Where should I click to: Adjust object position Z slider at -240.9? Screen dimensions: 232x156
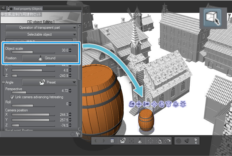(33, 75)
